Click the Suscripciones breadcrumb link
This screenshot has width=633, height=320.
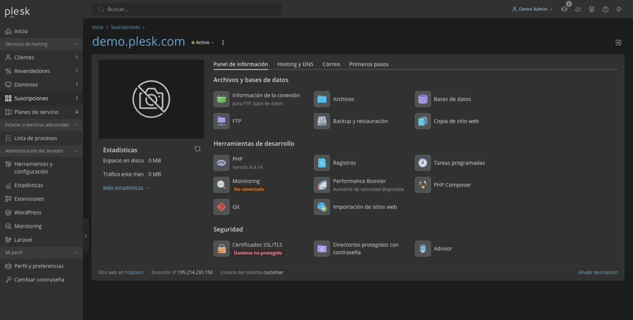[x=125, y=27]
